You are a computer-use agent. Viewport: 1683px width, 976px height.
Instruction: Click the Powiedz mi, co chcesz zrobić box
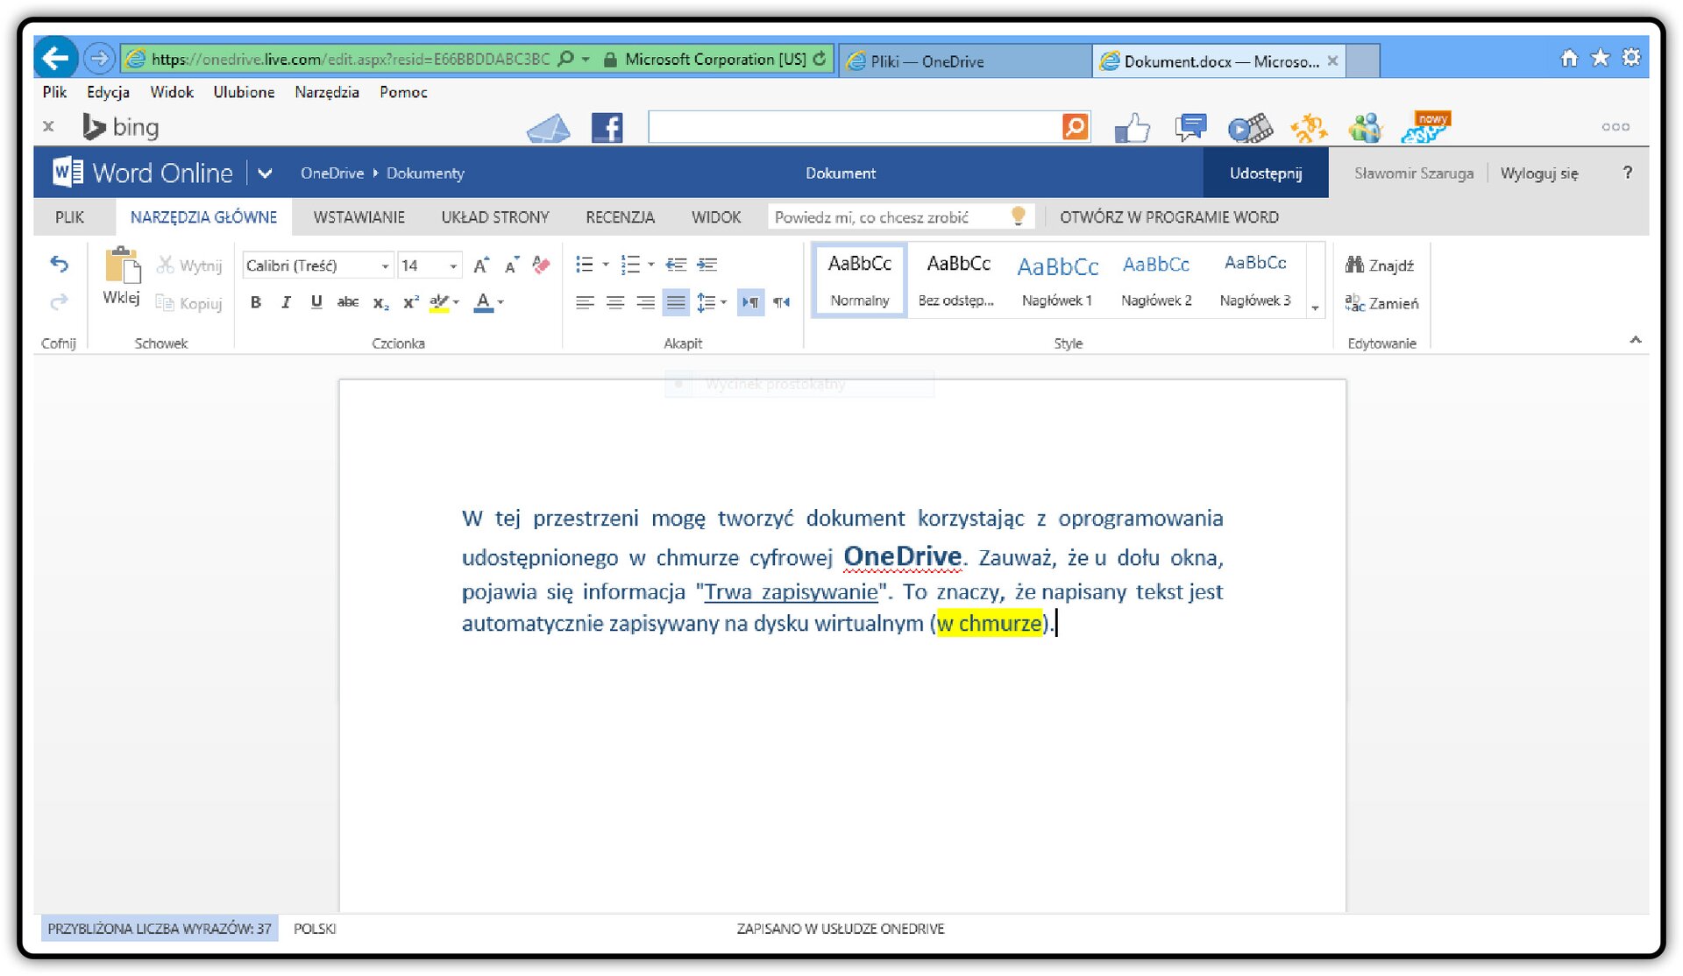[900, 217]
